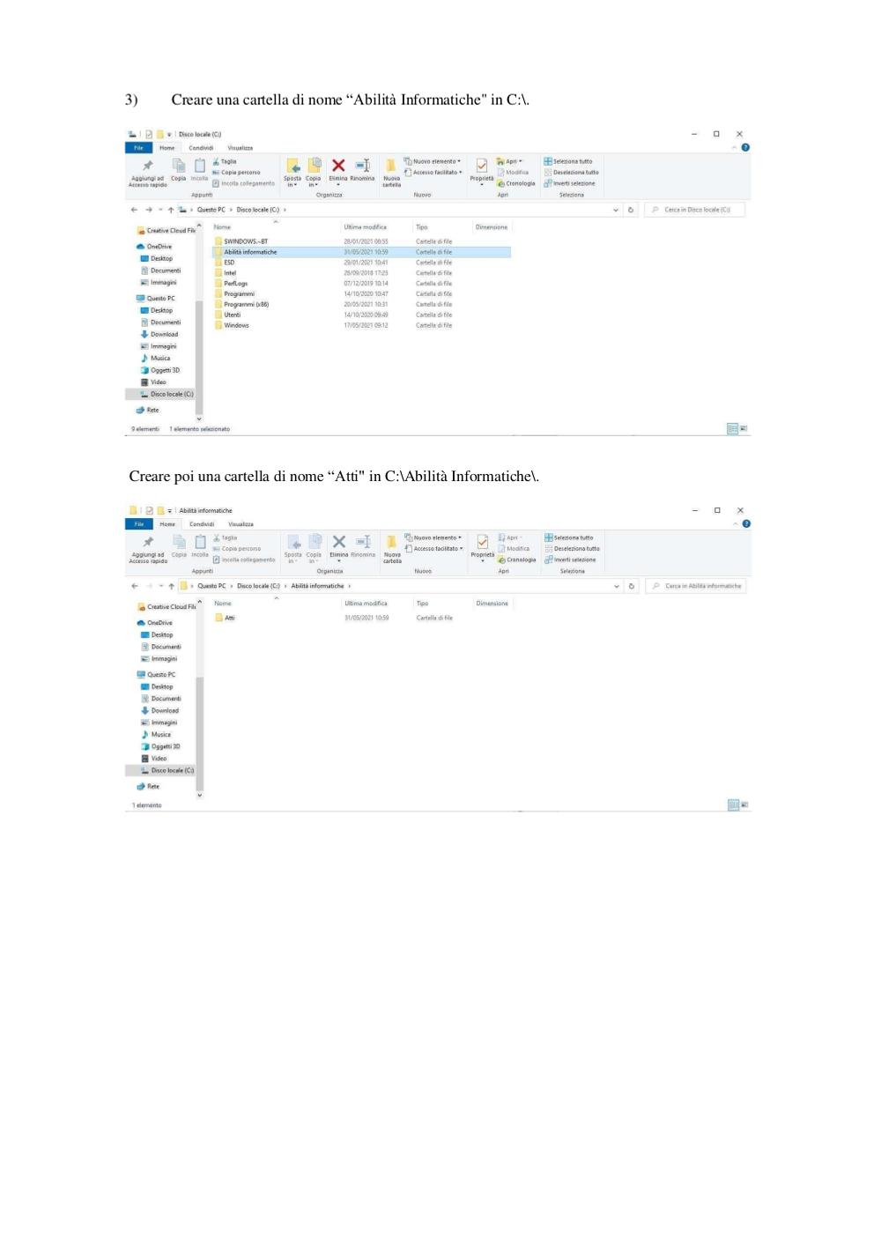
Task: Switch to details view in Disco locale (C:) status bar
Action: point(732,428)
